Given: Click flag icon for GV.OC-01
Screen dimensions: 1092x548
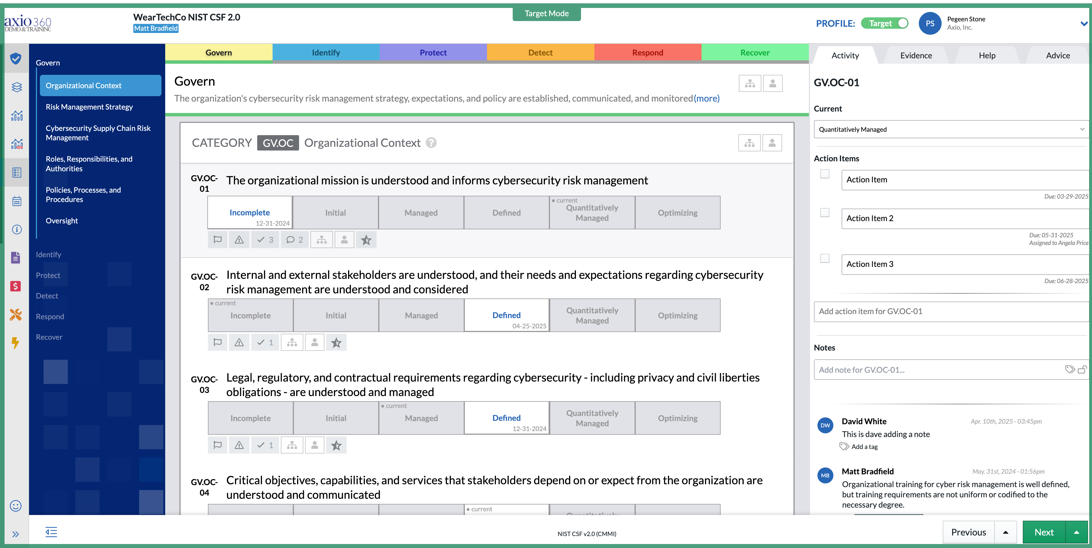Looking at the screenshot, I should point(218,240).
